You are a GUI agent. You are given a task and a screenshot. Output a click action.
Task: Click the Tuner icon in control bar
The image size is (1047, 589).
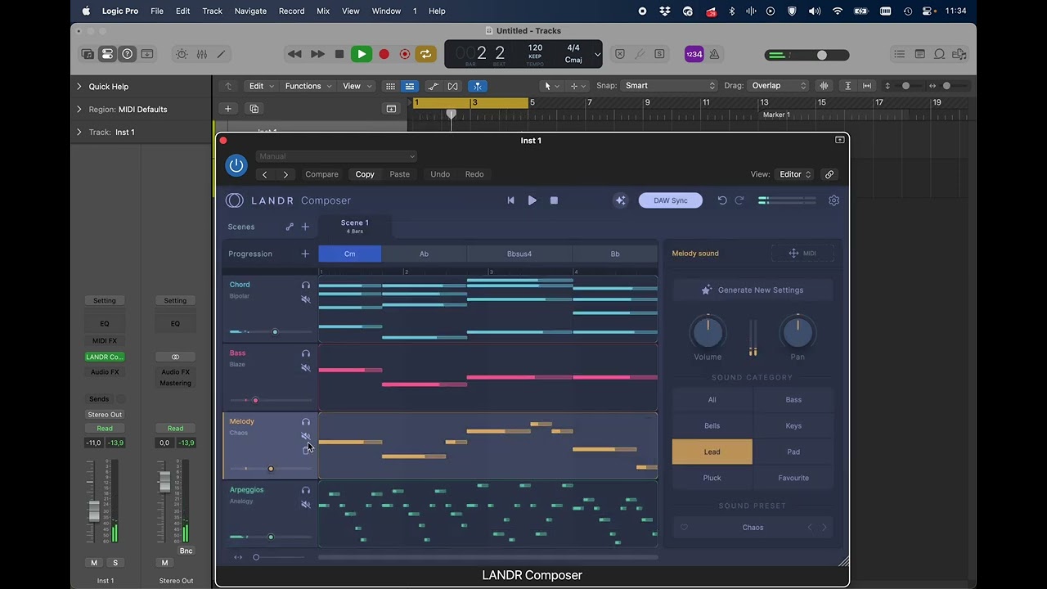pos(640,54)
